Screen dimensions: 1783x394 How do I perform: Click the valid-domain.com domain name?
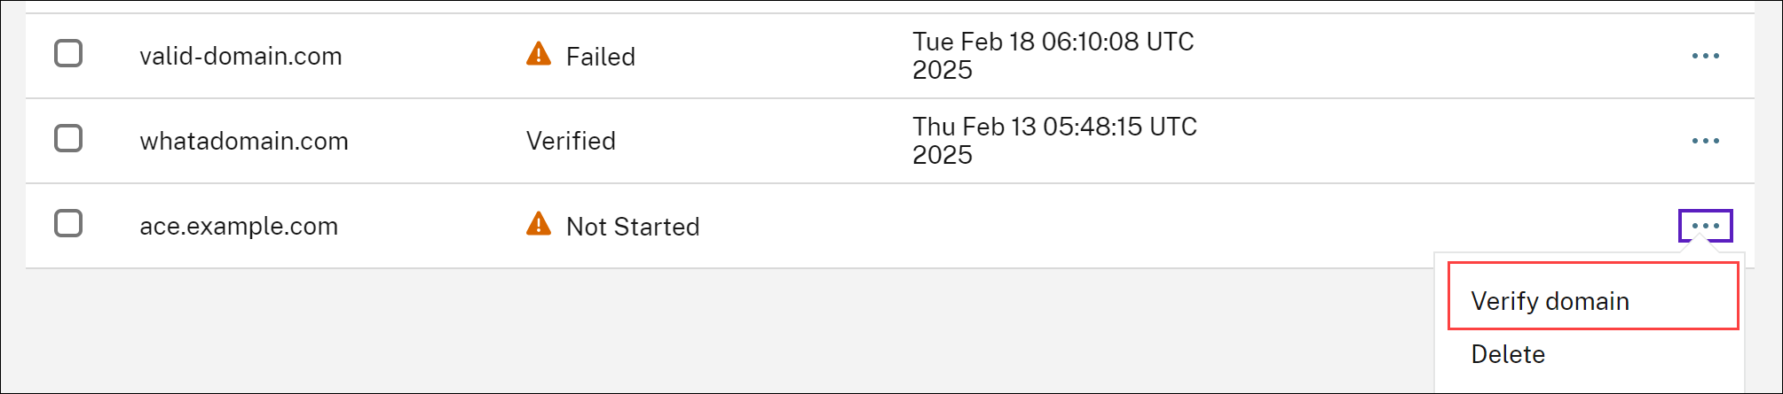(x=241, y=57)
